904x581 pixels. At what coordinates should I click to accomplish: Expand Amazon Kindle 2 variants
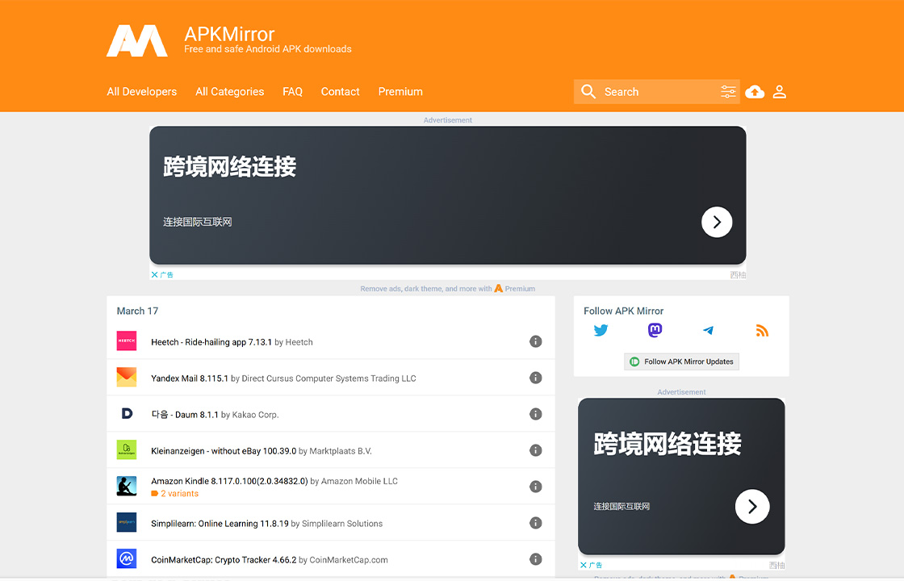(174, 494)
